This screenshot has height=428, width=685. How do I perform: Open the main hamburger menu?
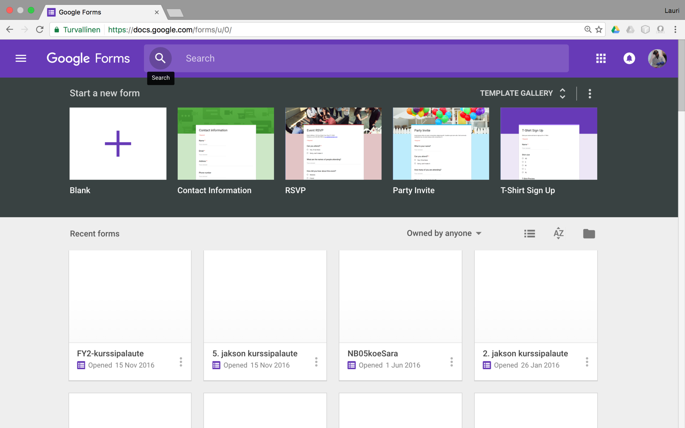[x=21, y=58]
